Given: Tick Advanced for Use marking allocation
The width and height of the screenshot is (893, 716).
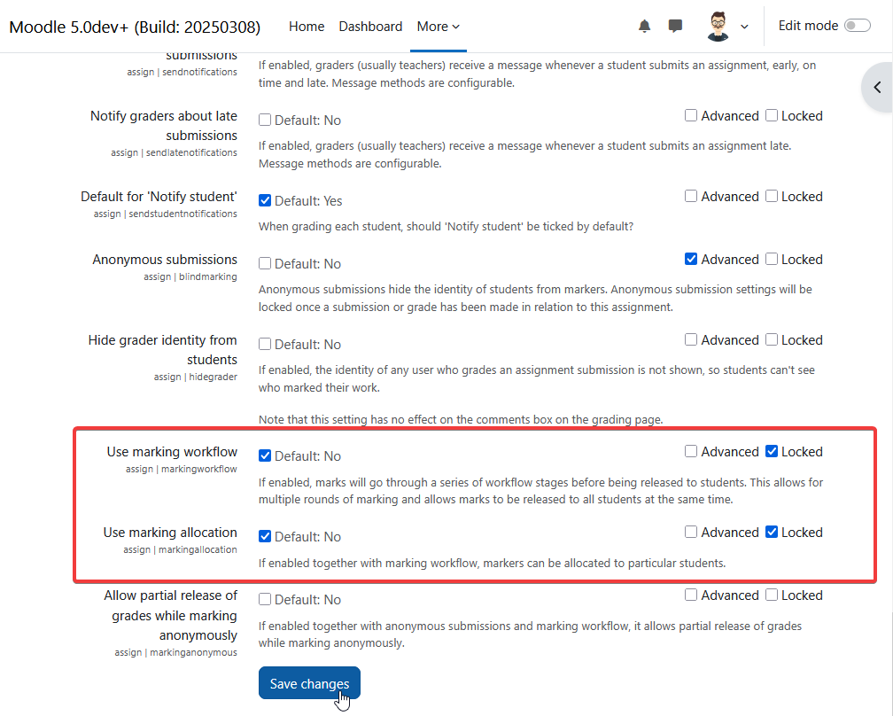Looking at the screenshot, I should tap(691, 532).
